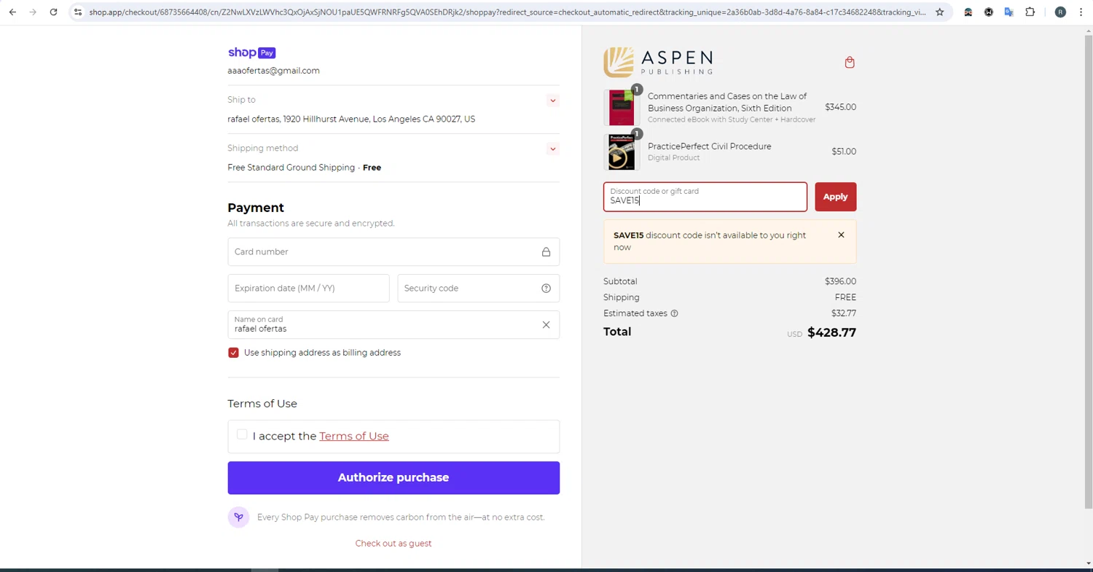Show estimated taxes info icon

[674, 313]
